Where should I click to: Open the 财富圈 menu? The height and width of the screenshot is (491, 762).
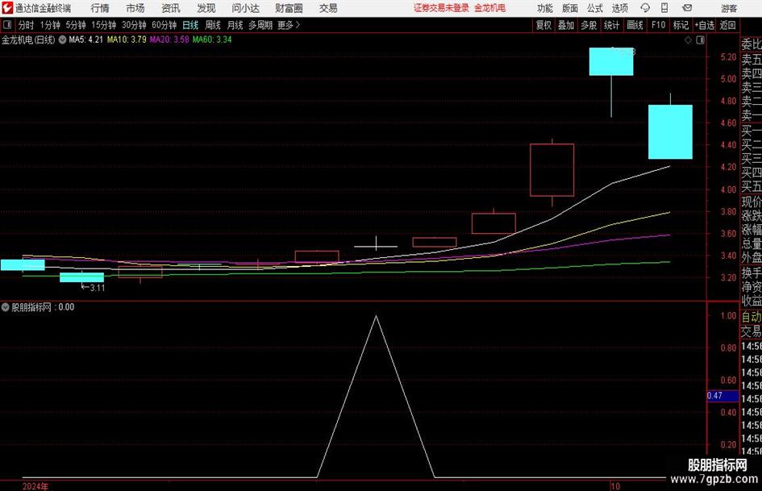(x=289, y=8)
